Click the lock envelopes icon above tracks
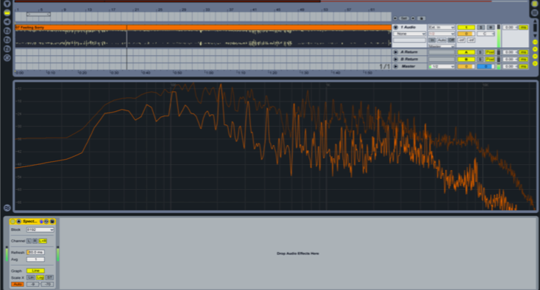540x290 pixels. [x=422, y=18]
